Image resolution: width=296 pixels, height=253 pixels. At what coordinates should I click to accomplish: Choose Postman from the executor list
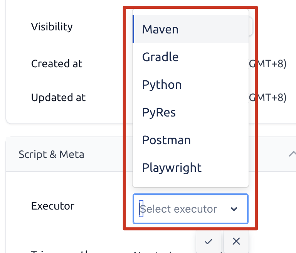166,140
